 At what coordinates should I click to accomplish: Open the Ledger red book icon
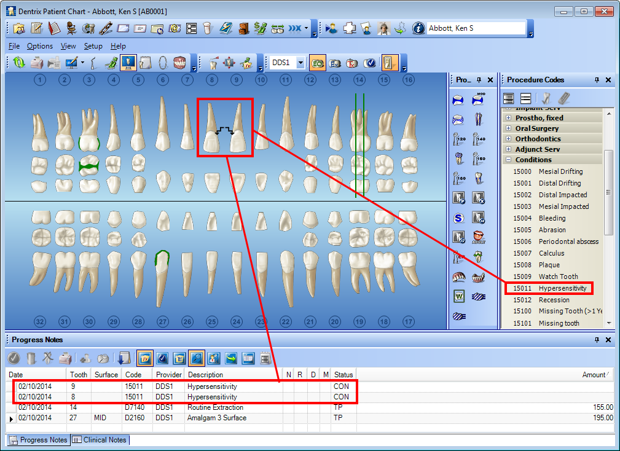point(54,28)
